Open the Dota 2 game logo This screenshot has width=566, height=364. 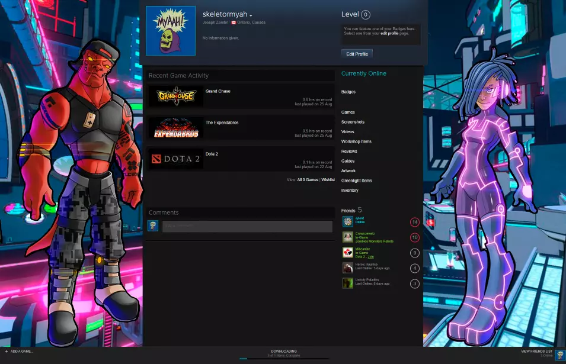176,159
